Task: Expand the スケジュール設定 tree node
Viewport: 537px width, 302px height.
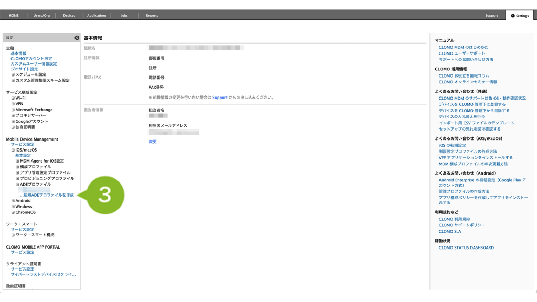Action: point(13,74)
